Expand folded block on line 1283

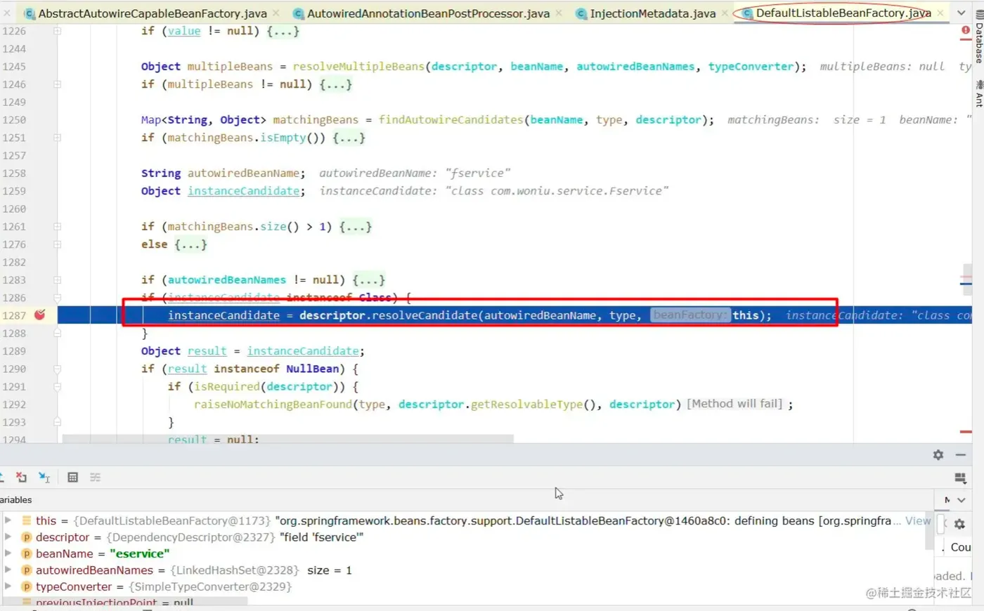(x=57, y=280)
